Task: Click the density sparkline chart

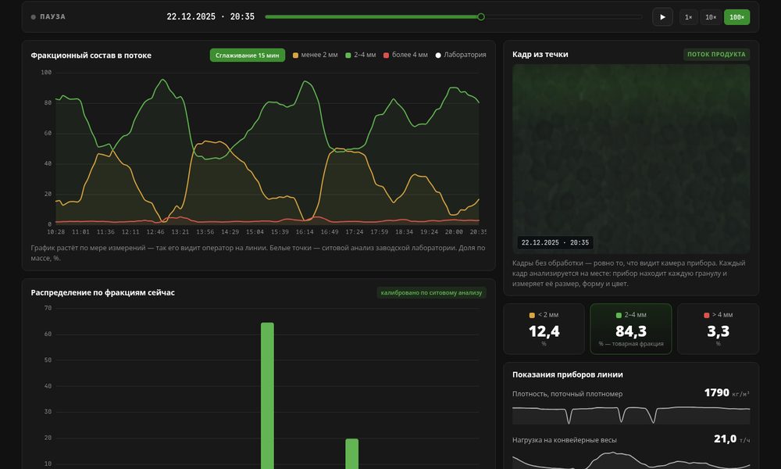Action: tap(631, 414)
